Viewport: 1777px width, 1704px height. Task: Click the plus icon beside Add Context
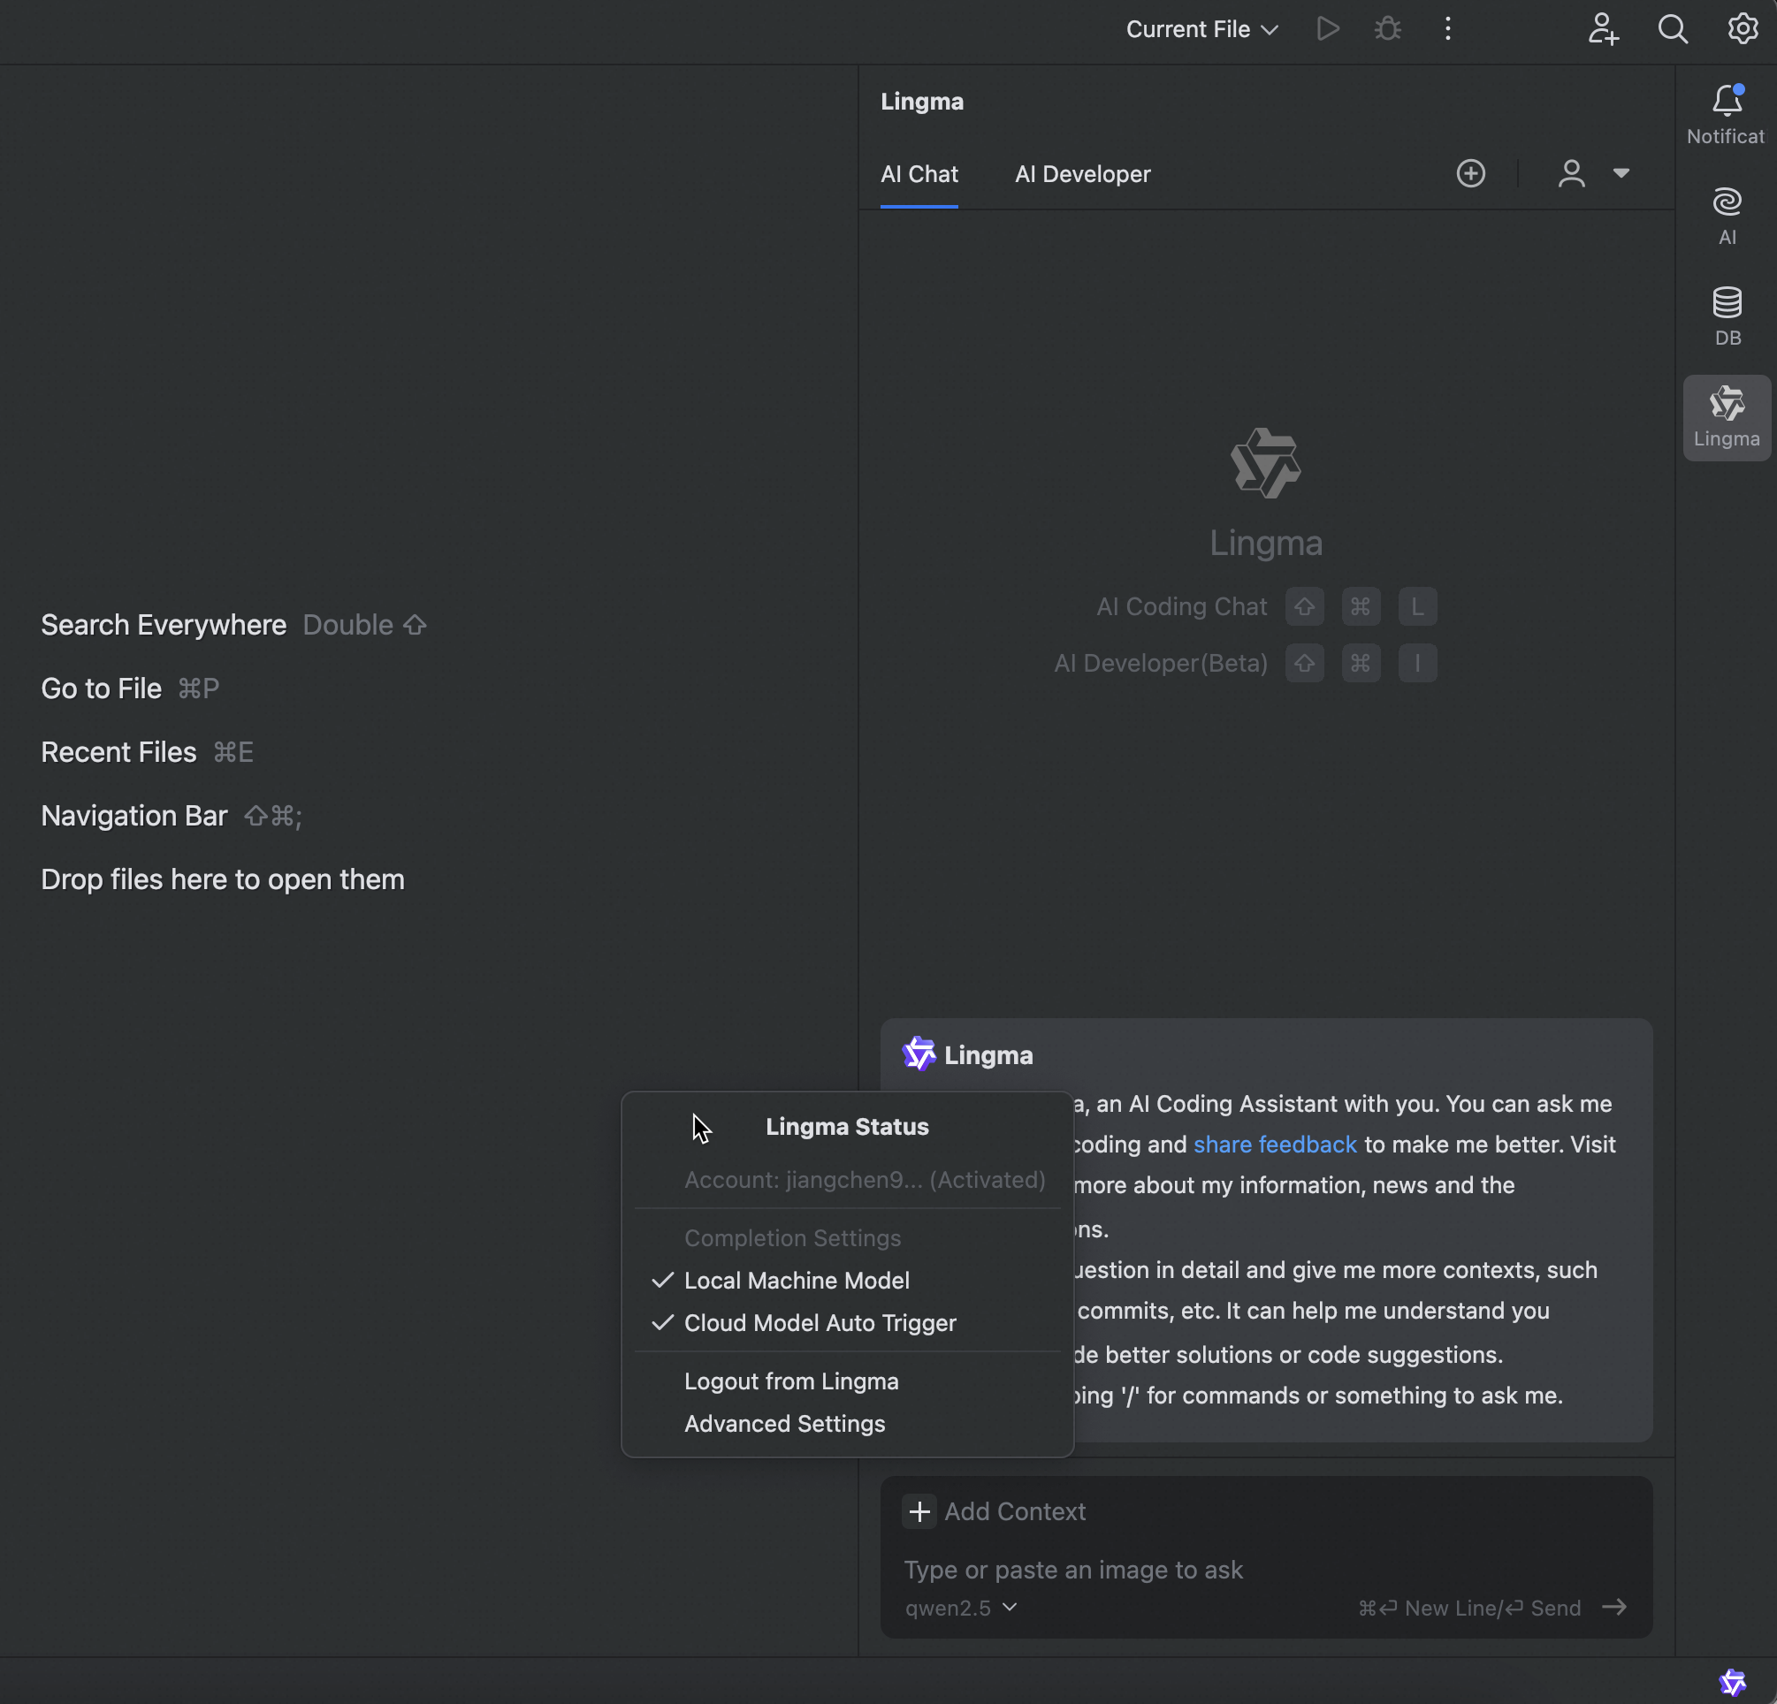pos(919,1511)
